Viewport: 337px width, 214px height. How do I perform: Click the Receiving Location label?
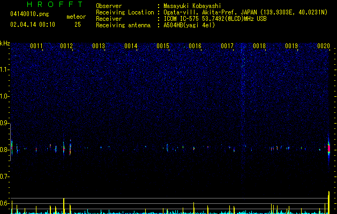tap(125, 12)
